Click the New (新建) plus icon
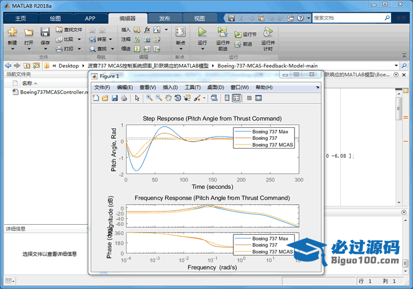 (12, 32)
